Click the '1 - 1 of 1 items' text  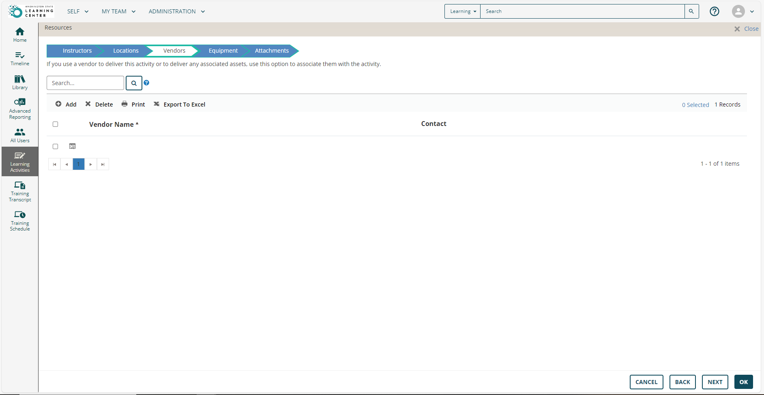click(720, 164)
